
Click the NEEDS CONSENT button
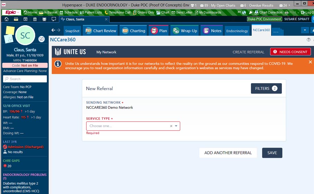290,52
